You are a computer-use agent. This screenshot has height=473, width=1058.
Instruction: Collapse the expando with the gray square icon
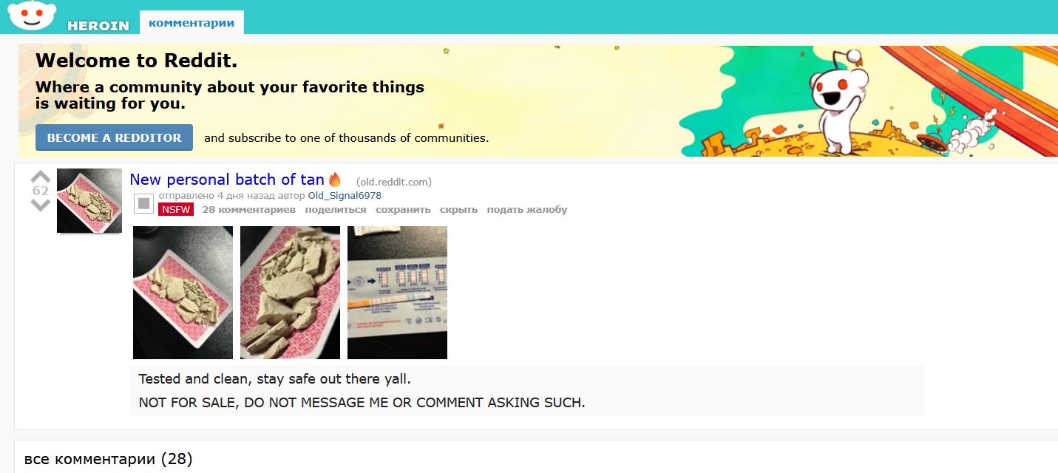tap(144, 203)
